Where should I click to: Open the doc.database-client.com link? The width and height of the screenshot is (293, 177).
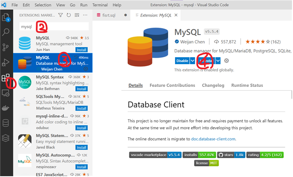[213, 139]
